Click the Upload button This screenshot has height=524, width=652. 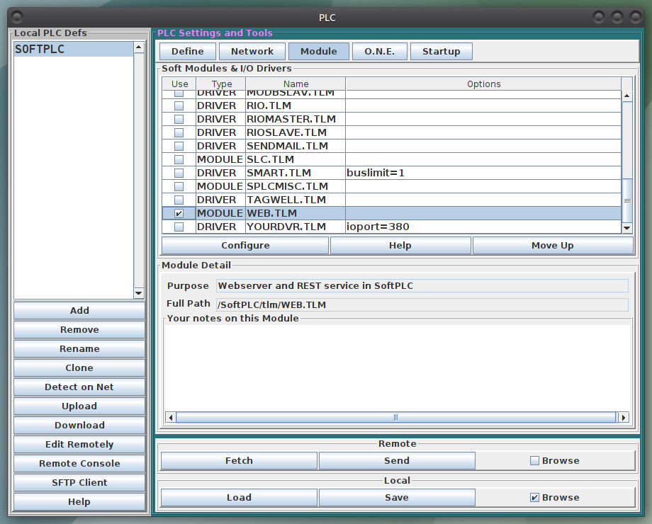[79, 406]
